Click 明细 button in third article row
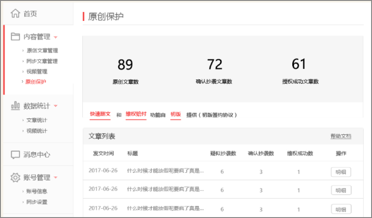Image resolution: width=372 pixels, height=218 pixels. click(x=341, y=209)
